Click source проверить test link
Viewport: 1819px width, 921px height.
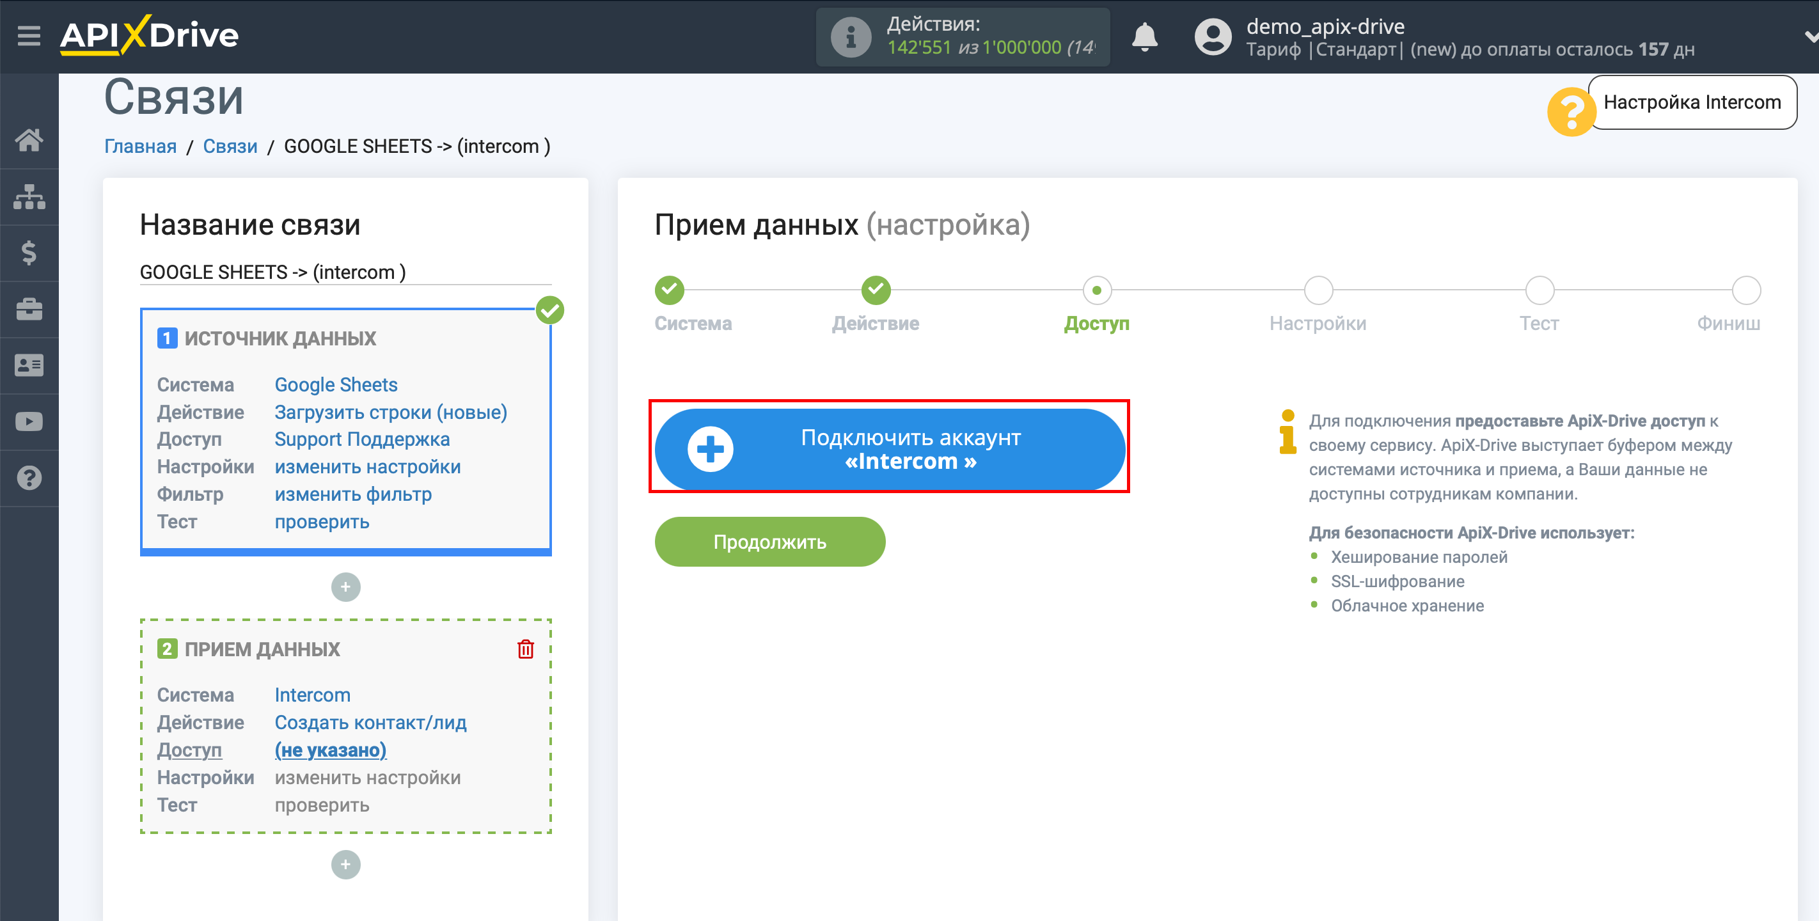click(322, 522)
